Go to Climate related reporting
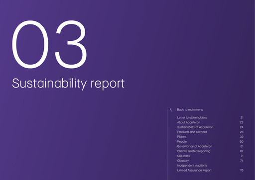Image resolution: width=255 pixels, height=180 pixels. tap(194, 151)
